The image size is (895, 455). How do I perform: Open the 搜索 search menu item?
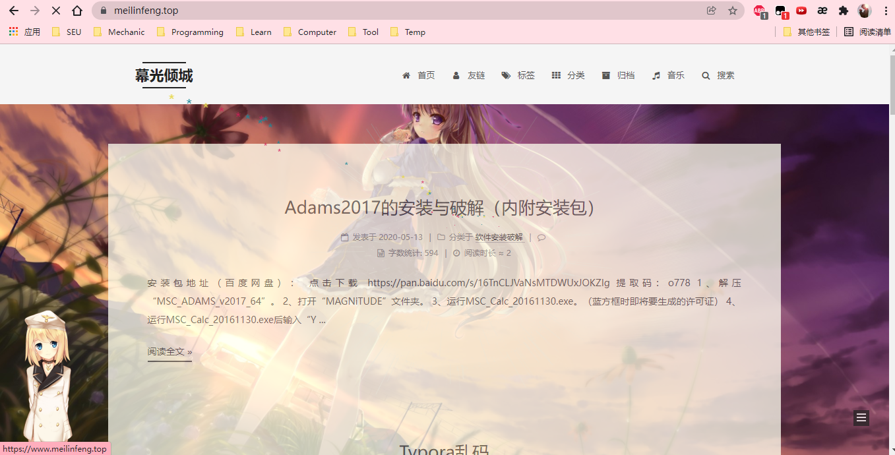[x=718, y=75]
